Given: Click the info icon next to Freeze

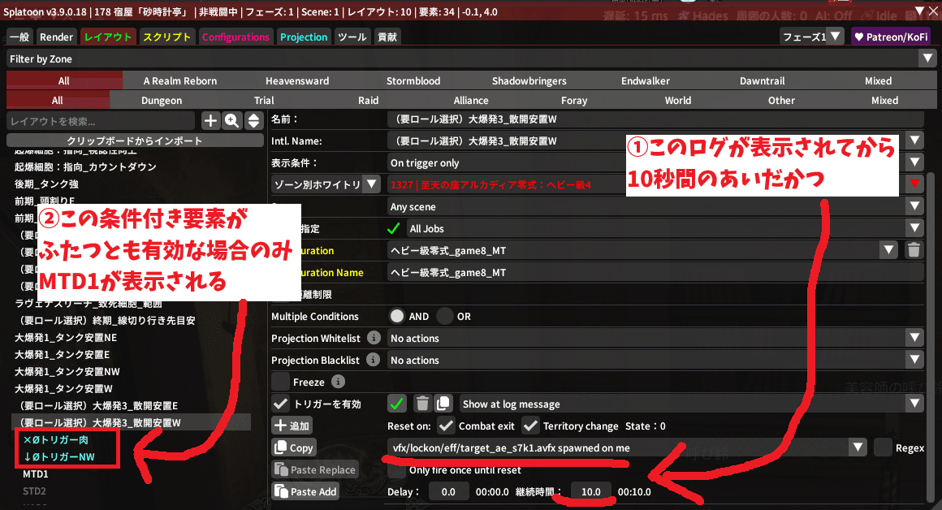Looking at the screenshot, I should click(x=339, y=382).
